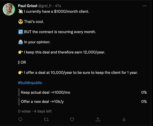Click the sunglasses face emoji
The width and height of the screenshot is (153, 126).
click(x=20, y=22)
